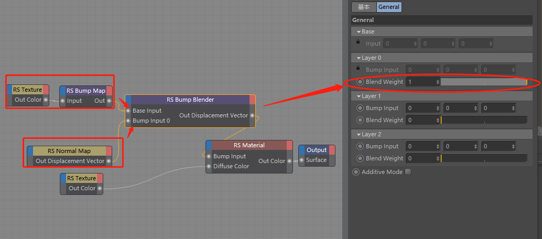Click Out Displacement Vector port on Bump Blender
Image resolution: width=542 pixels, height=239 pixels.
pos(252,115)
